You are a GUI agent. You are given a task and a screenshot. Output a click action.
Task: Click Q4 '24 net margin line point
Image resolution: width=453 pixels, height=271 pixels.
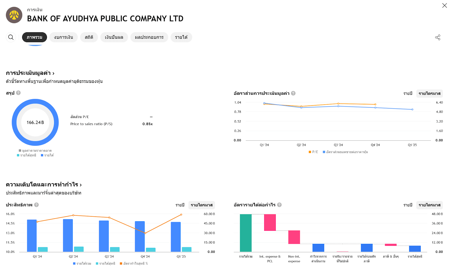[145, 233]
